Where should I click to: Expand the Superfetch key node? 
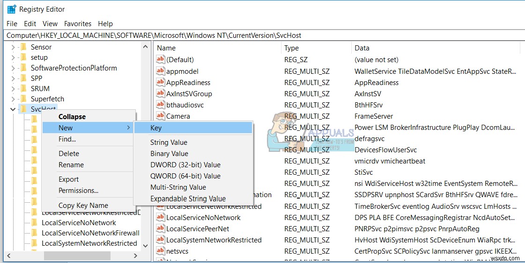coord(13,99)
